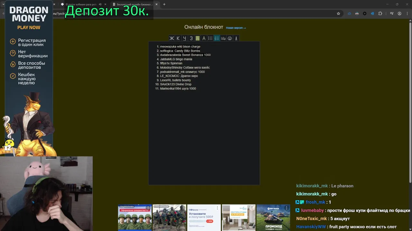
Task: Open the glasses-face browser extension
Action: pos(357,13)
